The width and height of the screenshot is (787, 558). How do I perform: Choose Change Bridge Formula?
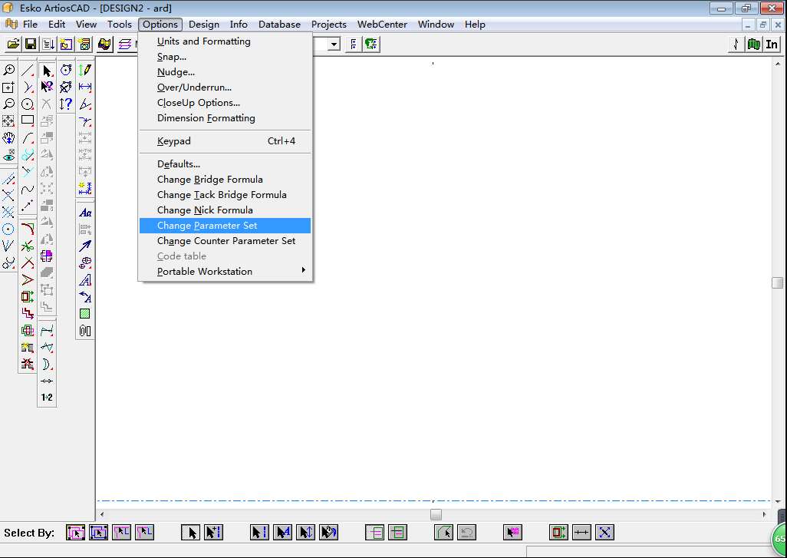[225, 180]
